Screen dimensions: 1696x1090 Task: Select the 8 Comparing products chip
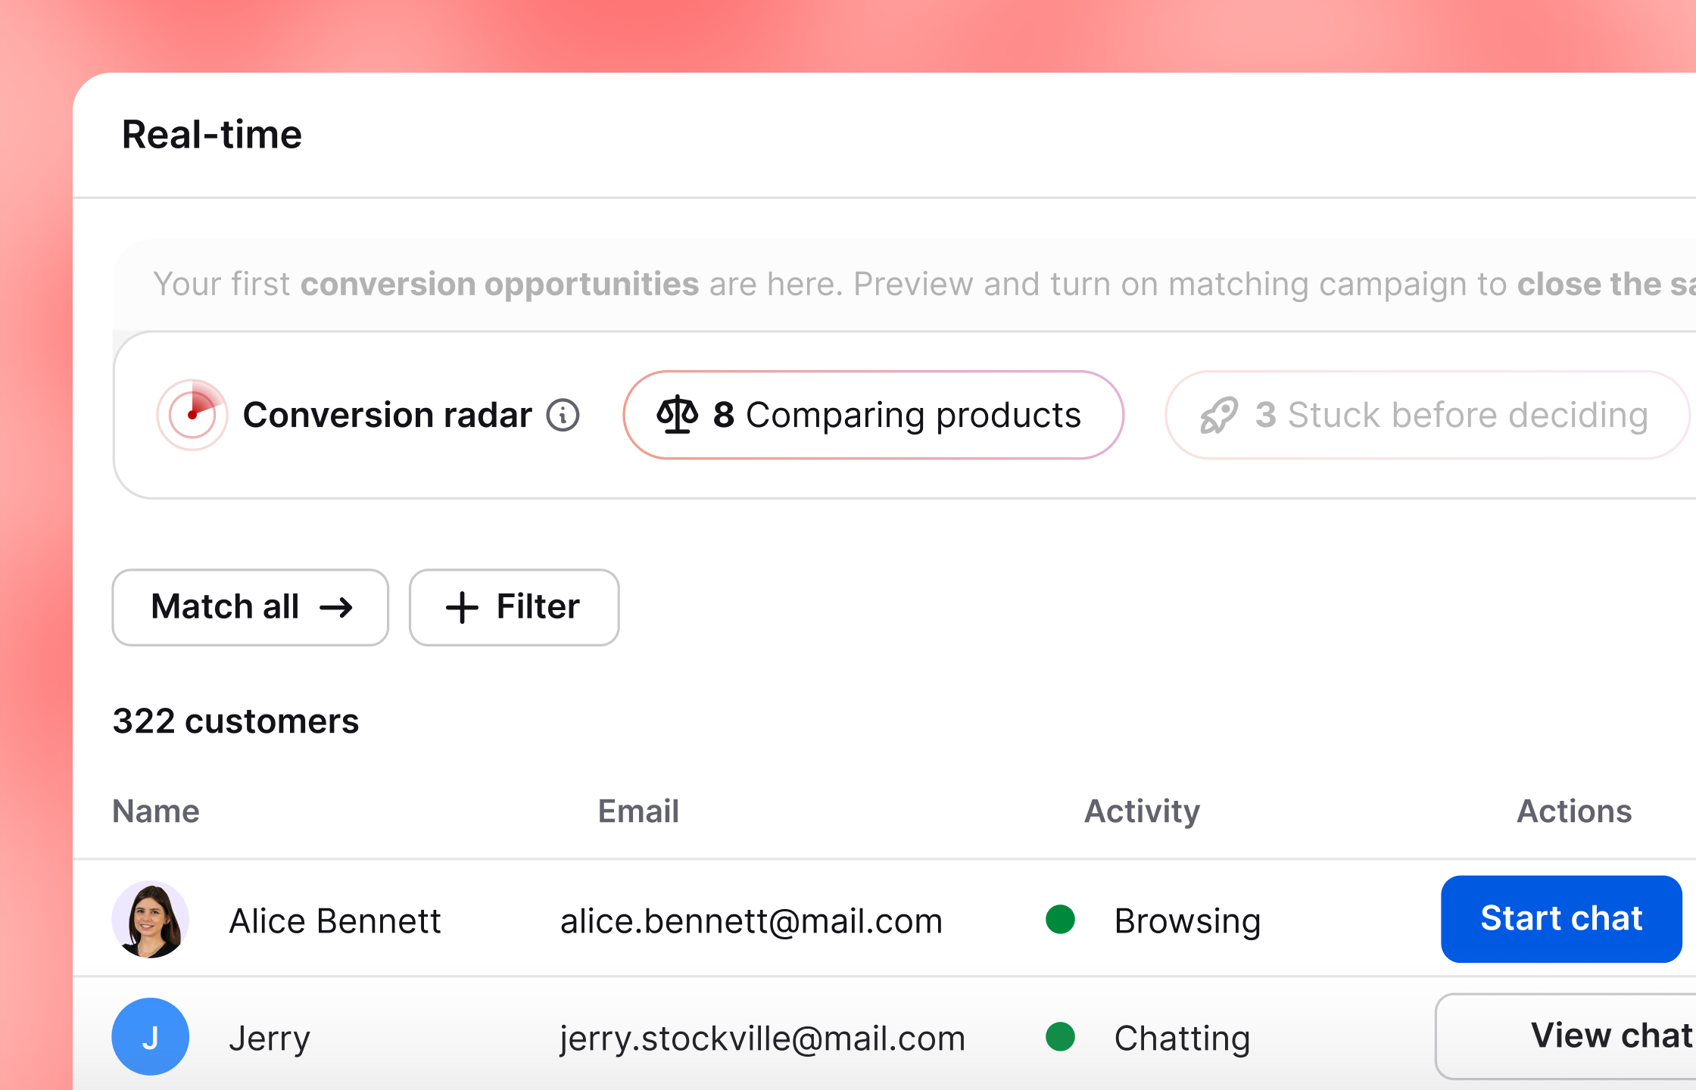point(873,415)
